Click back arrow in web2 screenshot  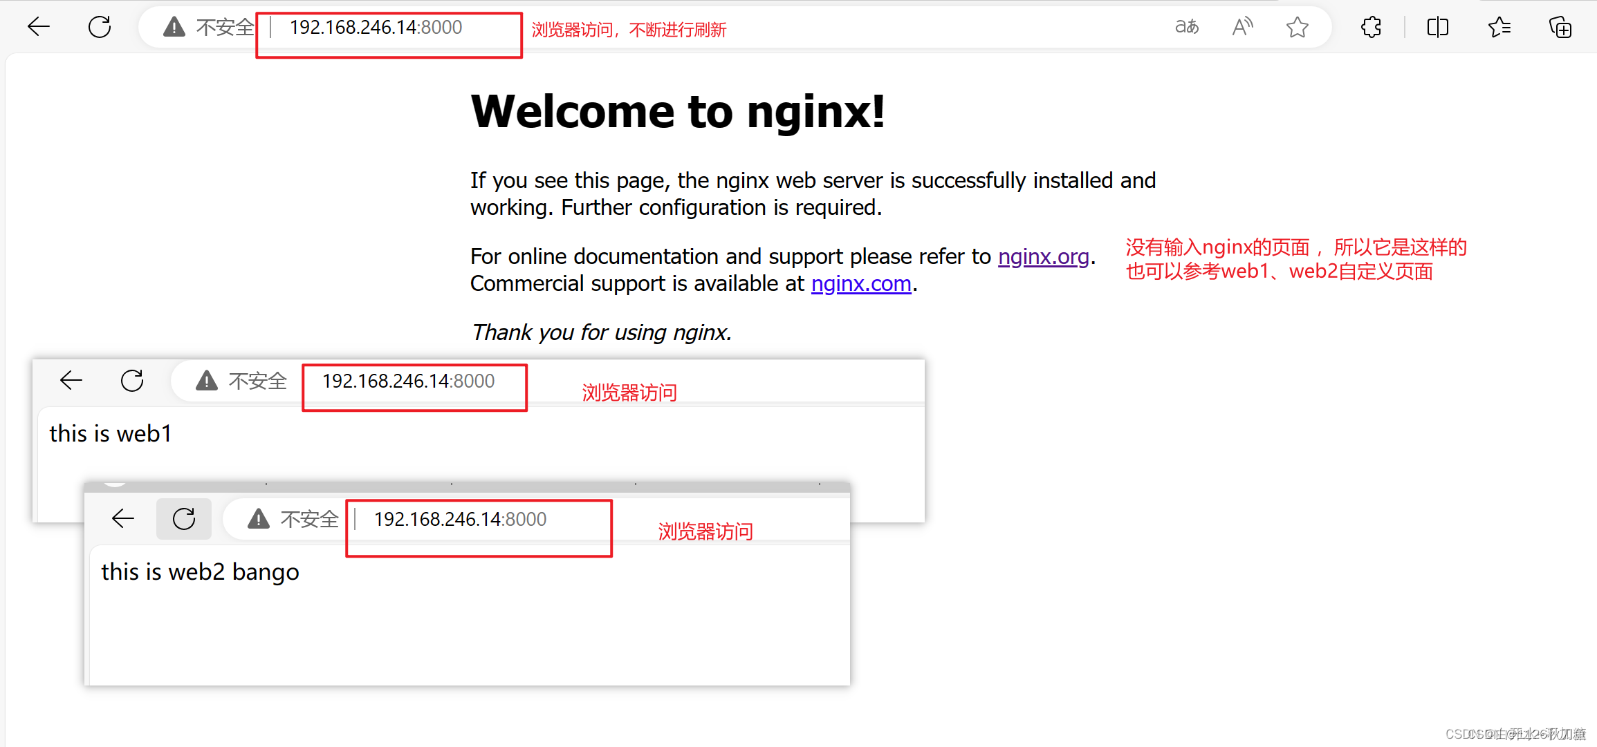(123, 518)
